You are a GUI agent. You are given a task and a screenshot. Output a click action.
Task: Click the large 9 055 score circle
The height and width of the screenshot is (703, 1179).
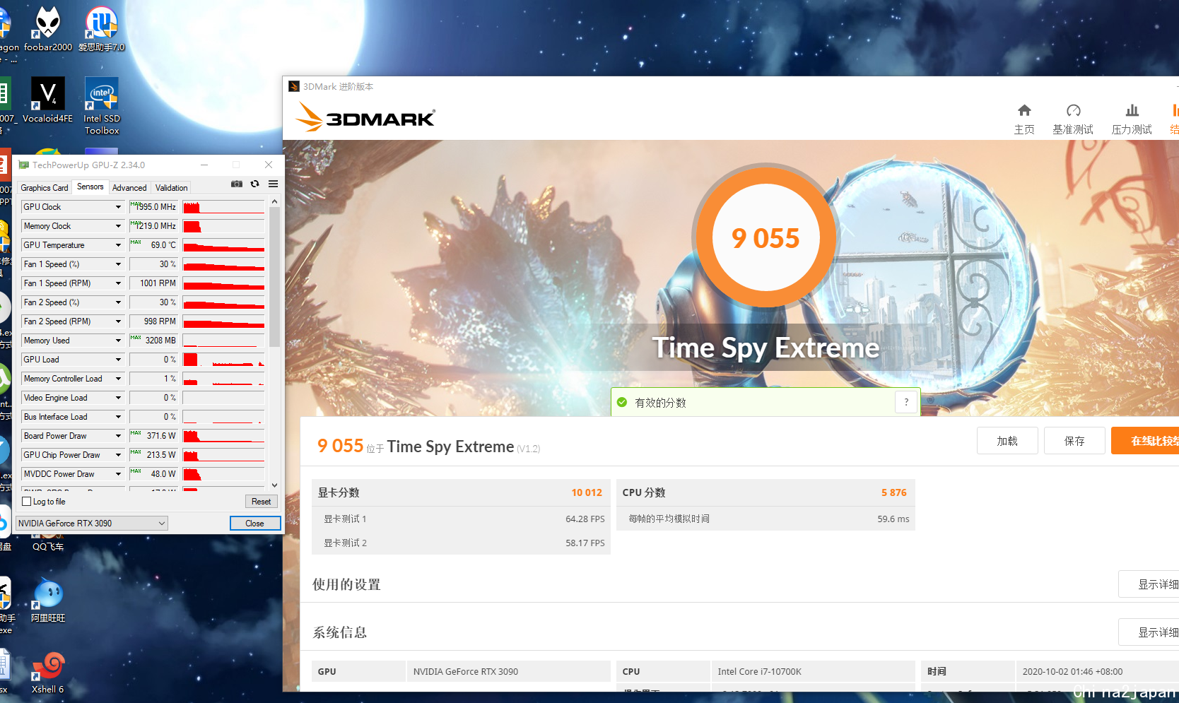click(766, 237)
